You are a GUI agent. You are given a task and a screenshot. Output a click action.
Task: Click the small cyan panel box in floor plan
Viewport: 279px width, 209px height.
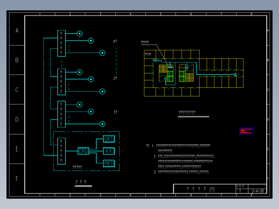click(170, 67)
